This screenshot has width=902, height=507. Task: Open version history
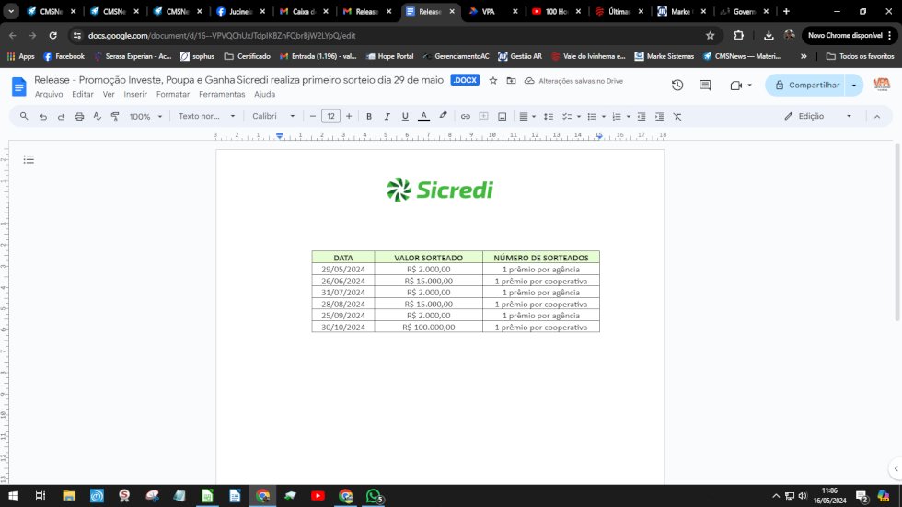coord(677,85)
